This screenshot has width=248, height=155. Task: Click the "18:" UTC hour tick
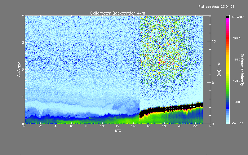pyautogui.click(x=165, y=126)
